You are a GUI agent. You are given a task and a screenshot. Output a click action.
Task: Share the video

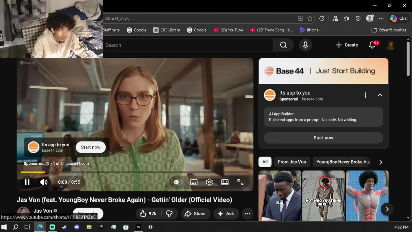tap(195, 214)
